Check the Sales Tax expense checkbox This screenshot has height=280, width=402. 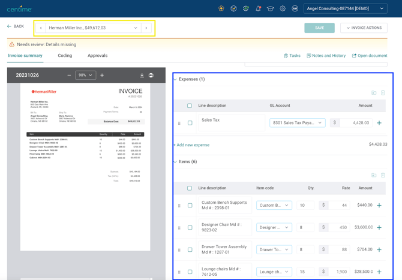pyautogui.click(x=190, y=123)
